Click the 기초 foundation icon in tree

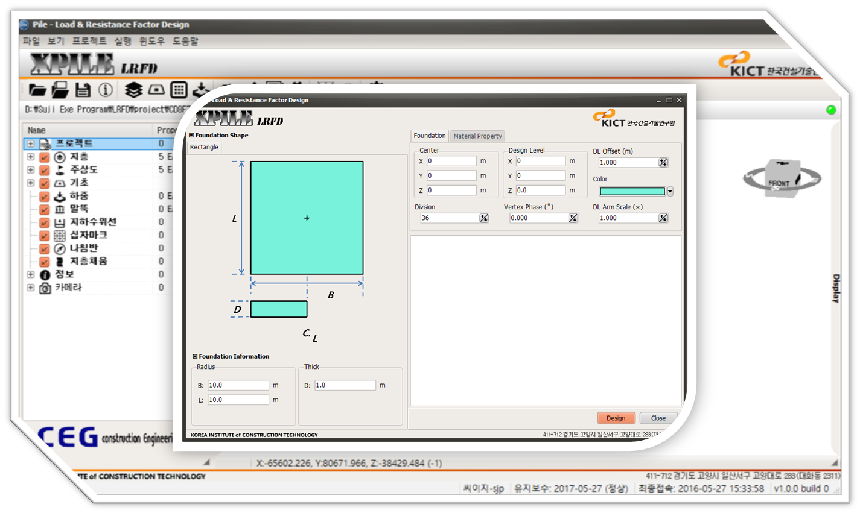pos(60,183)
